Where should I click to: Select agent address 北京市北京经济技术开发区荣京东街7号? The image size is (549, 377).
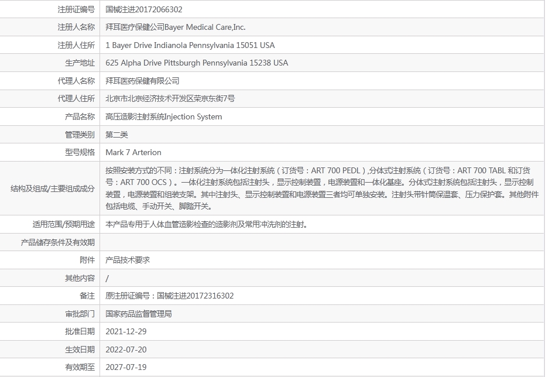(170, 99)
